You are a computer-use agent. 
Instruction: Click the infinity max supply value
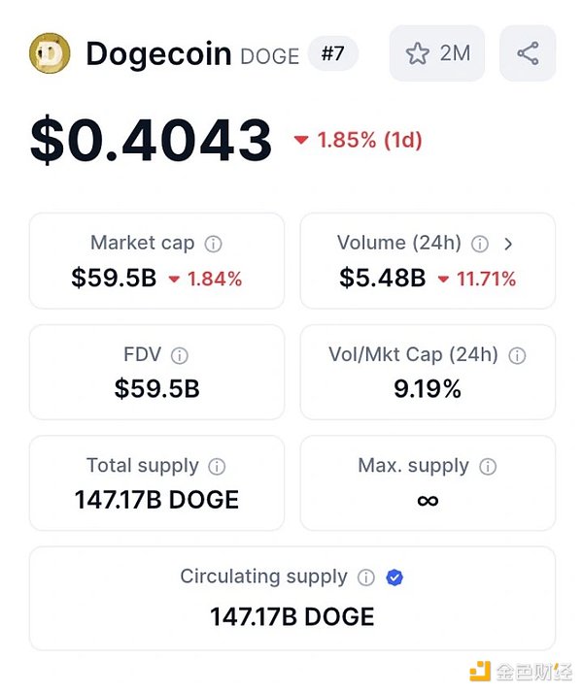click(x=428, y=501)
